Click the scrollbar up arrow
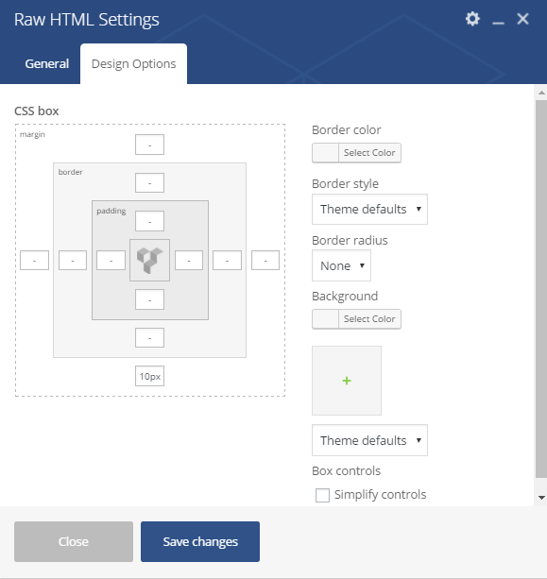Screen dimensions: 547x579 [541, 93]
